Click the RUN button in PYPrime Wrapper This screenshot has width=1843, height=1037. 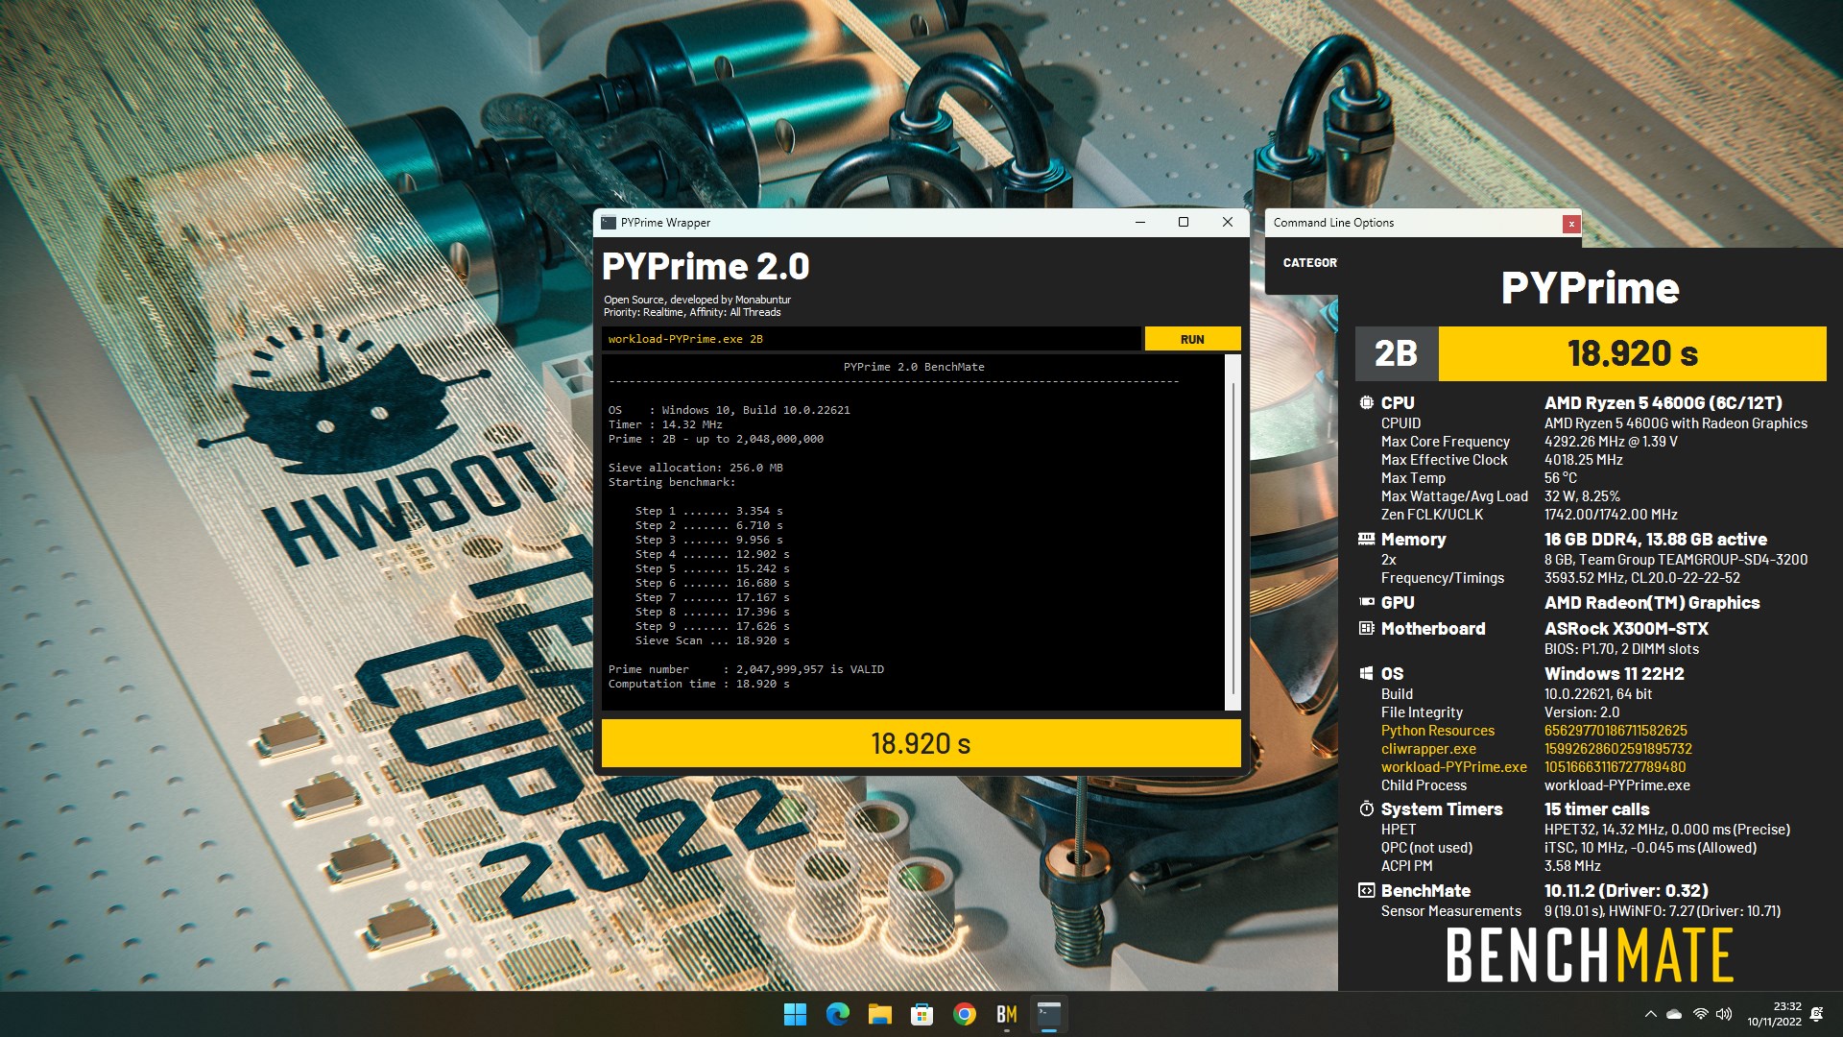click(1192, 339)
